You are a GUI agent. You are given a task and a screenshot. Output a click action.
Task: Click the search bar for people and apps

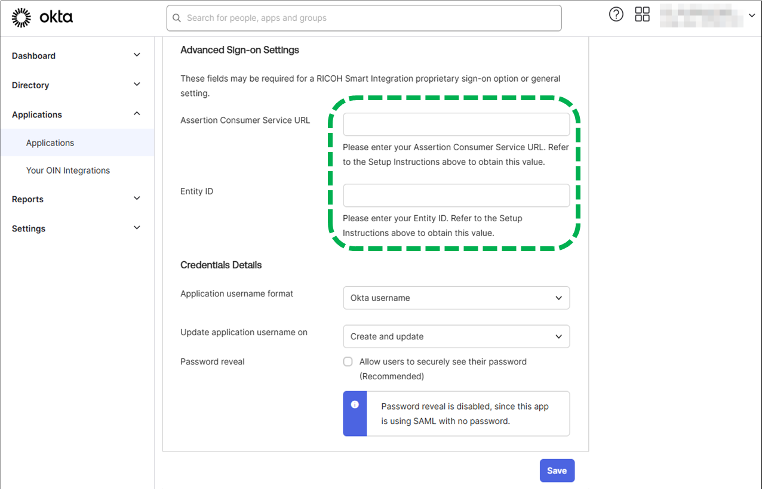364,18
